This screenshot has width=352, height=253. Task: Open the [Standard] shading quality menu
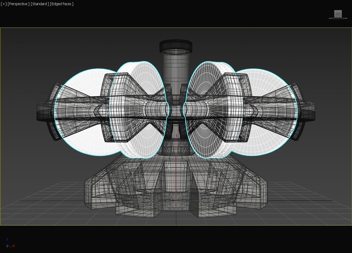pos(40,4)
